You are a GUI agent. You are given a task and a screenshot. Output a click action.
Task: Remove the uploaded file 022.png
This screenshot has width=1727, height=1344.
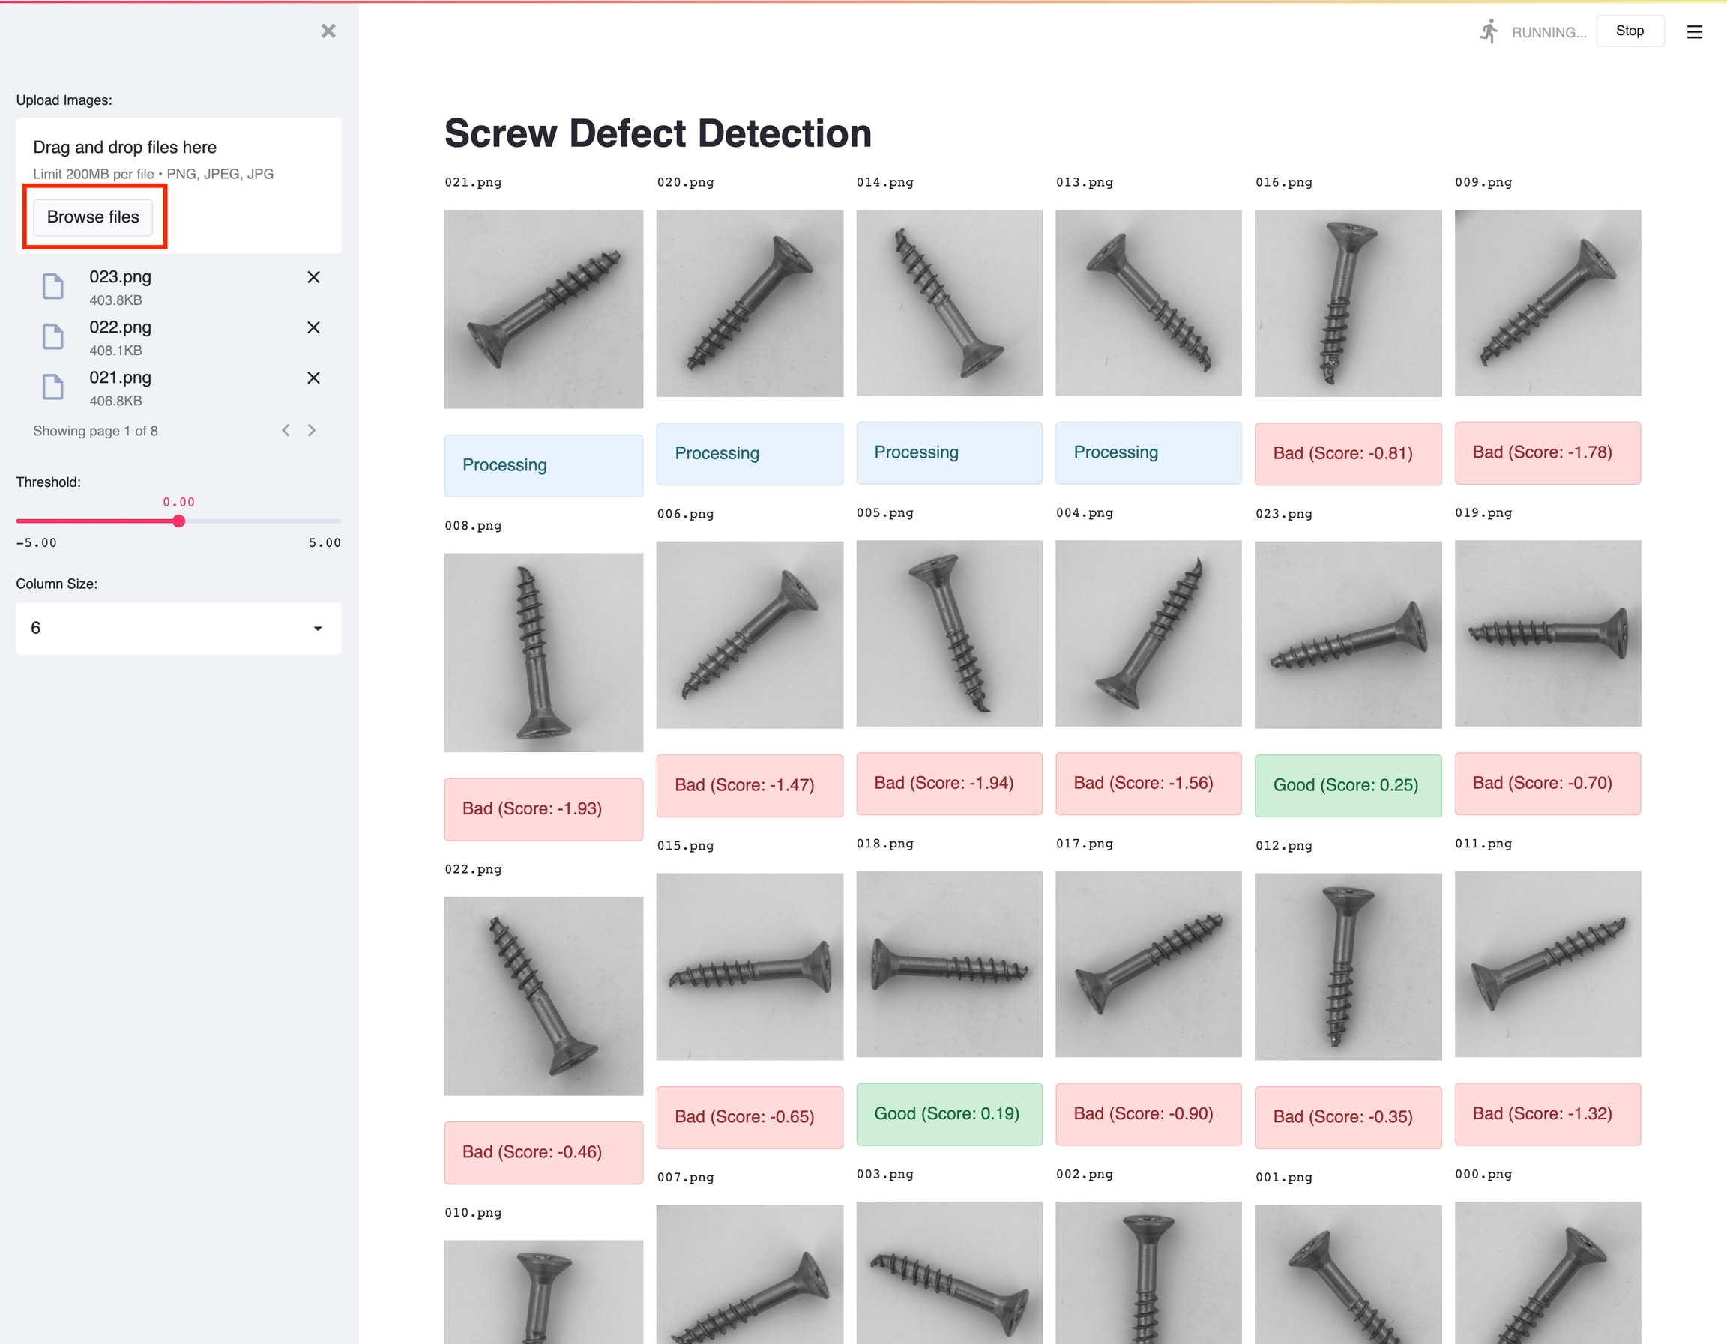tap(313, 327)
